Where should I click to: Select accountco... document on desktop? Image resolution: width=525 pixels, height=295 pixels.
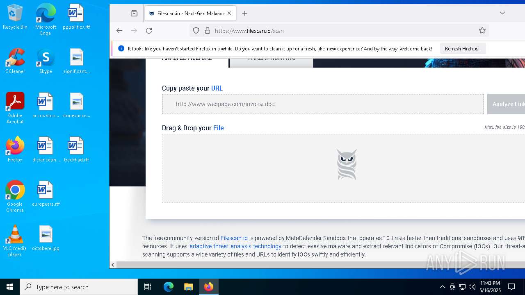[x=46, y=106]
